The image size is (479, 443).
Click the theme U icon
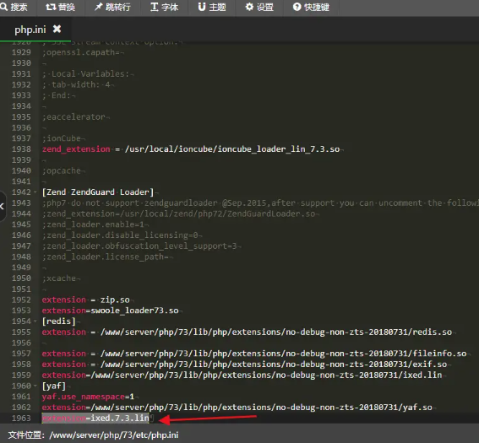point(202,7)
